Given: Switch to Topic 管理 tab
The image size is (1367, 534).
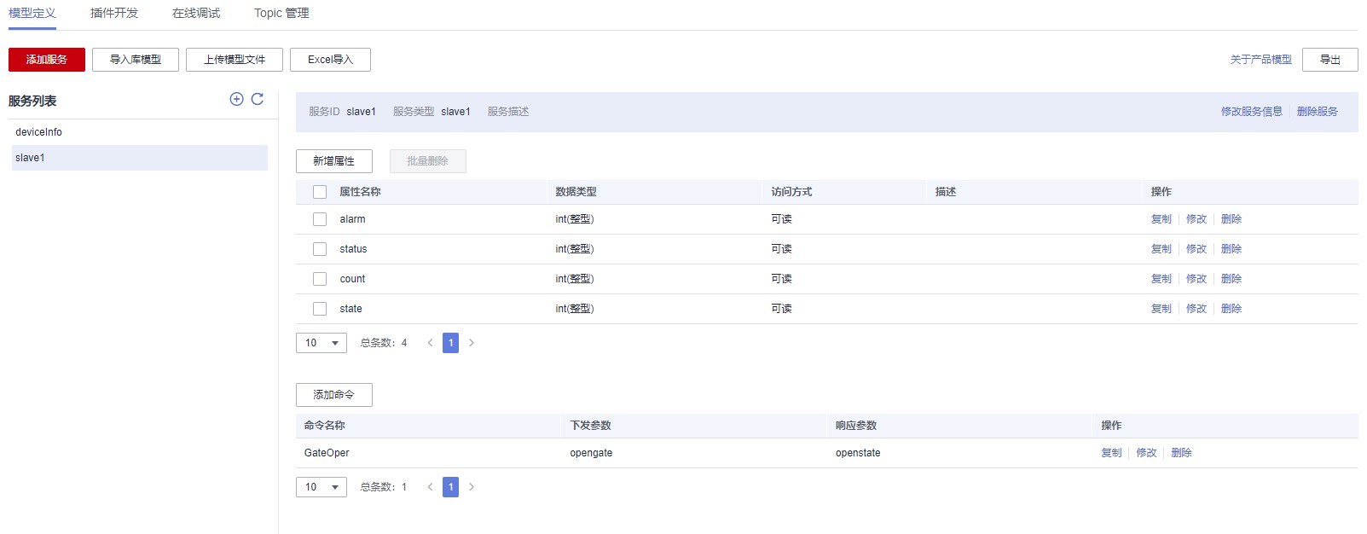Looking at the screenshot, I should coord(281,13).
